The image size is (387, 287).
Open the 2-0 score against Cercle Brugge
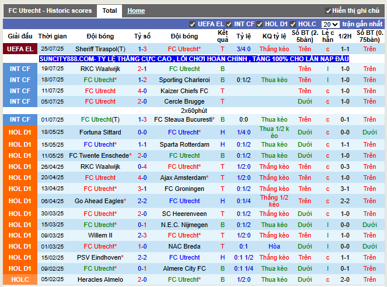pos(142,101)
